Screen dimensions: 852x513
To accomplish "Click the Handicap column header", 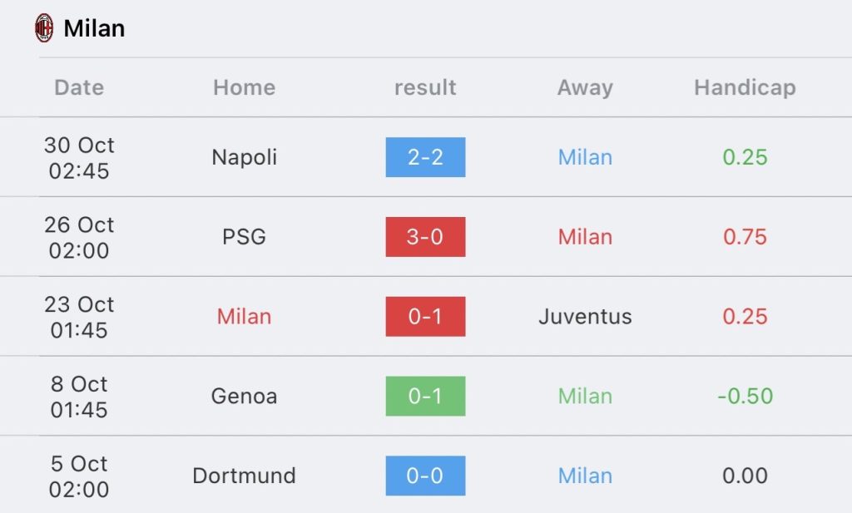I will (745, 87).
